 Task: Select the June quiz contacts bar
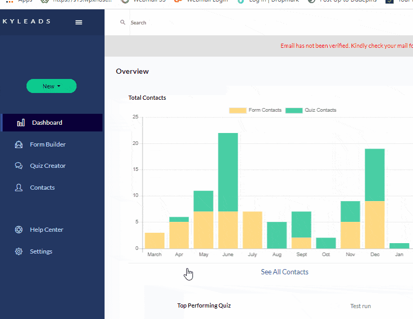[x=228, y=172]
